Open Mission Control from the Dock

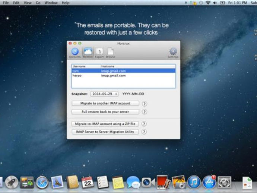coord(27,182)
